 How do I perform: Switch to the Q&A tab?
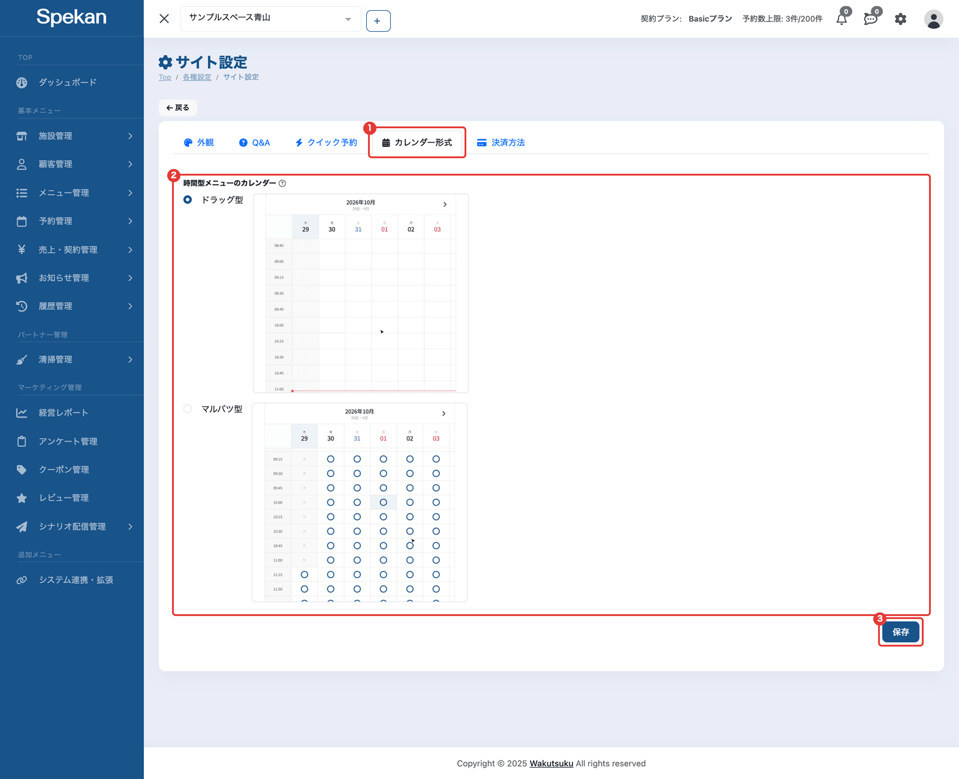tap(254, 143)
